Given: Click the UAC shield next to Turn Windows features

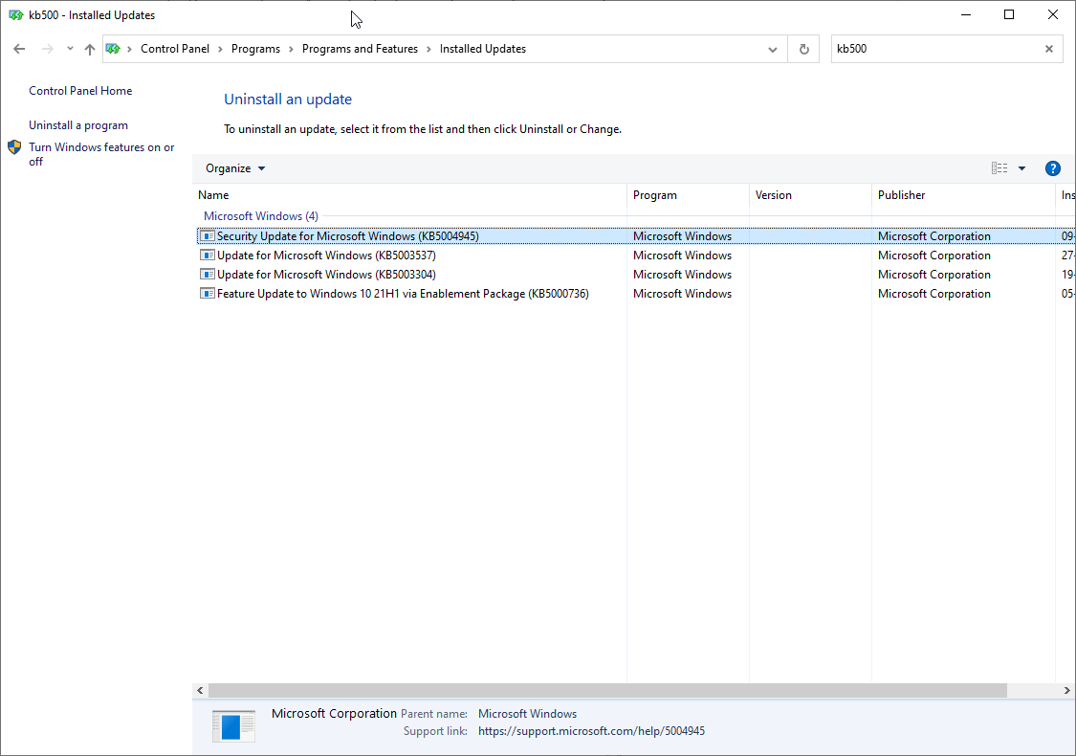Looking at the screenshot, I should click(x=13, y=147).
